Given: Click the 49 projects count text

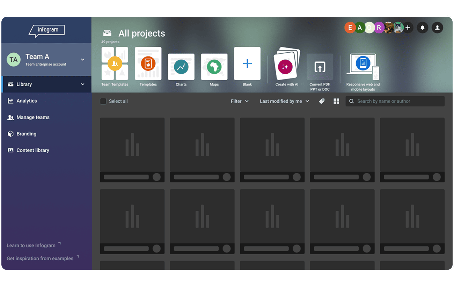Looking at the screenshot, I should pos(110,42).
